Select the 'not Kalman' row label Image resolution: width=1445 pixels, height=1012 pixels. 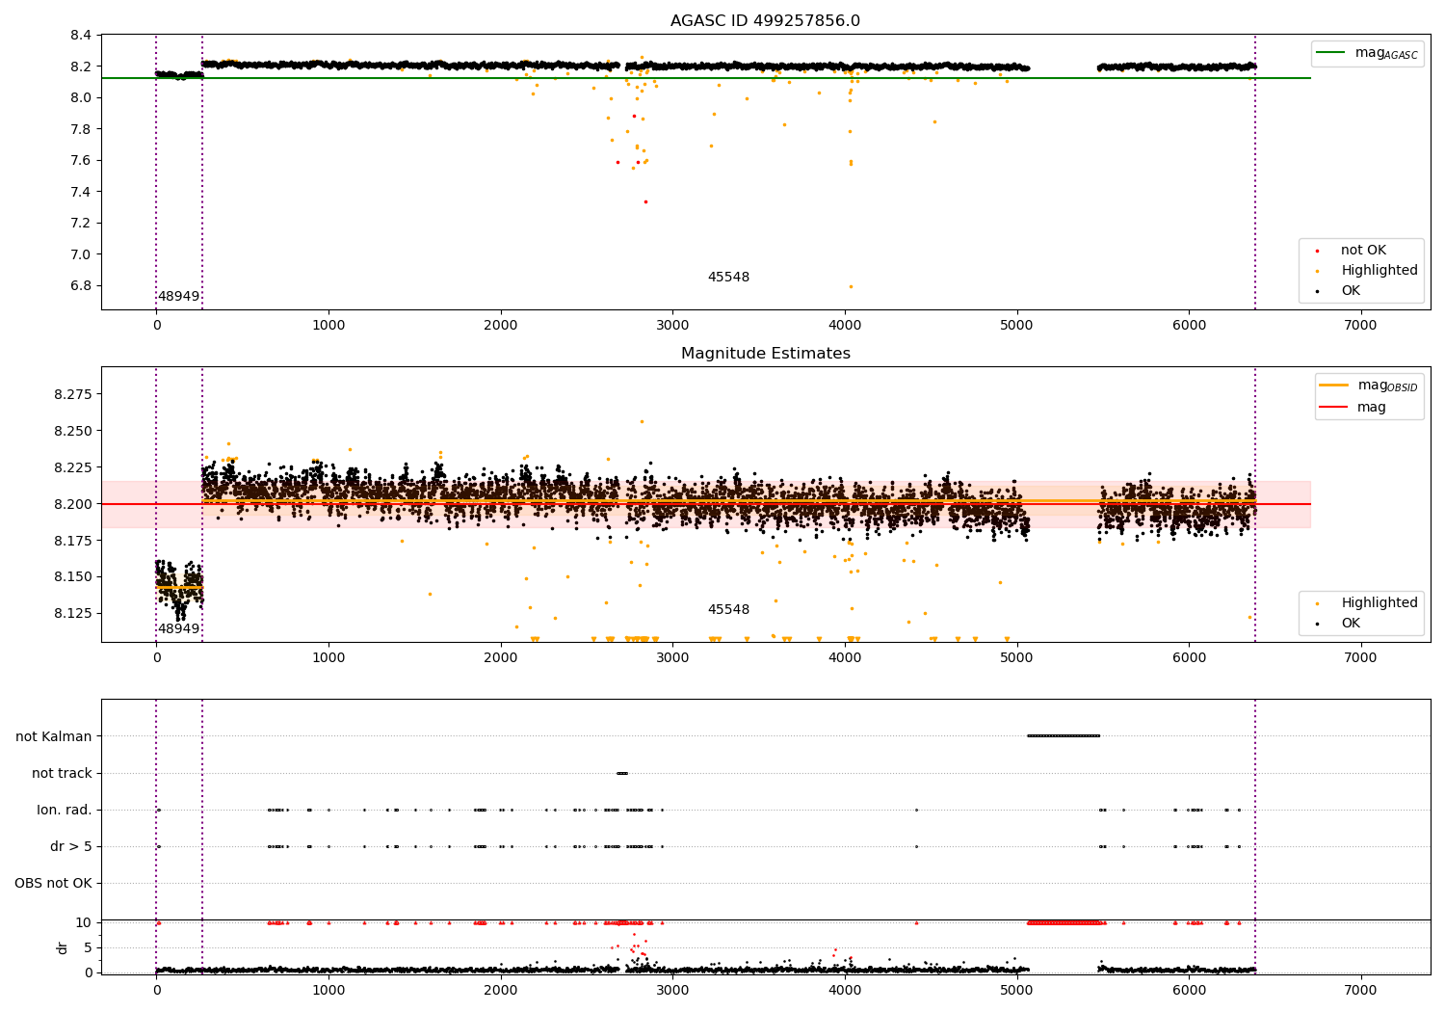54,736
